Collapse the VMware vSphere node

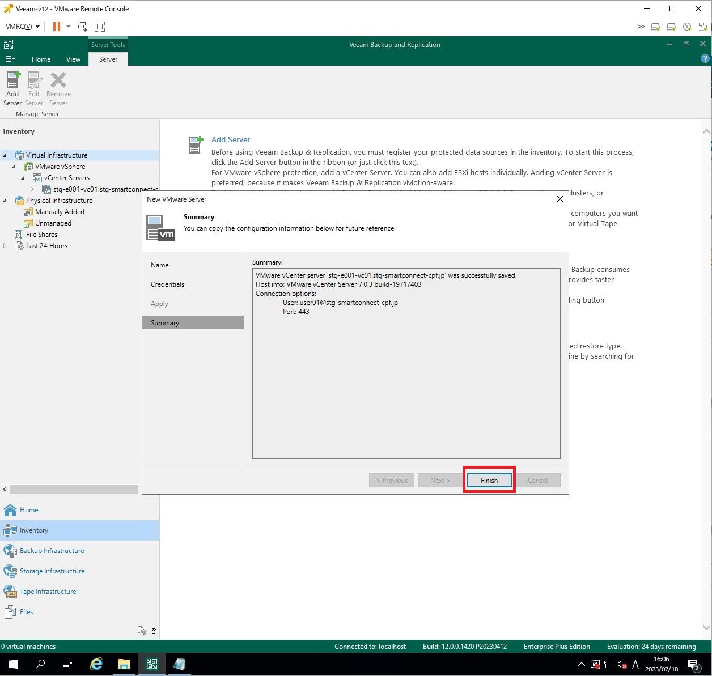tap(14, 167)
